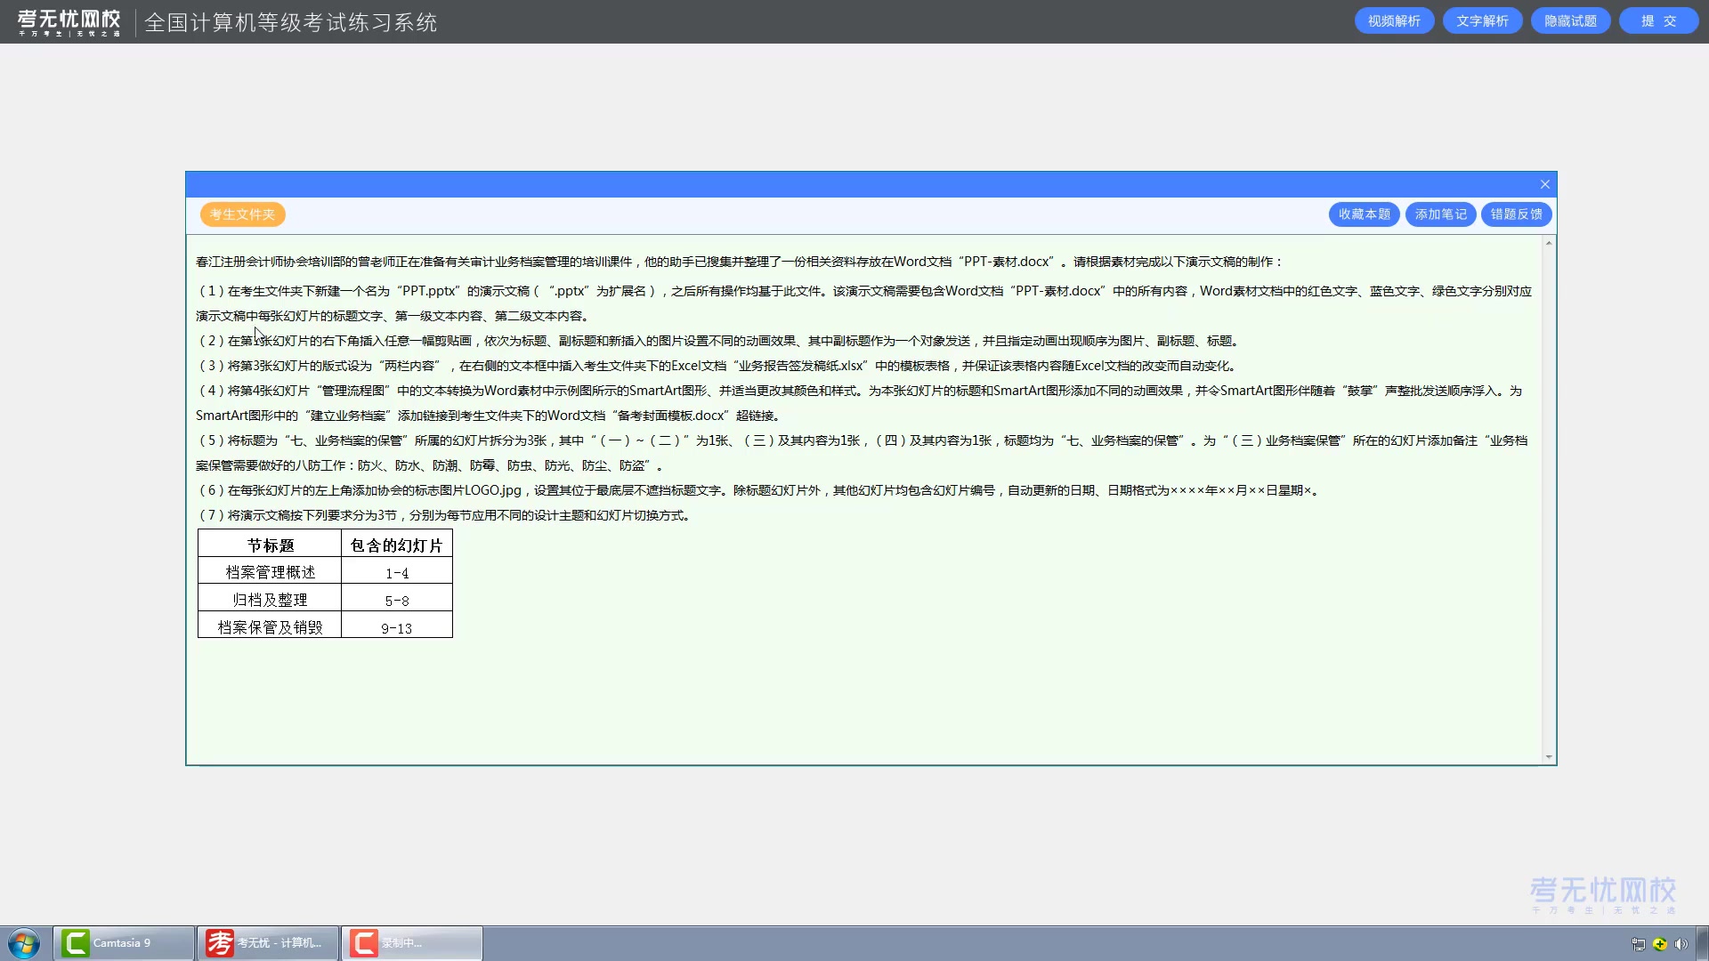Focus the 考无忧-计算机 window in the taskbar

click(267, 942)
